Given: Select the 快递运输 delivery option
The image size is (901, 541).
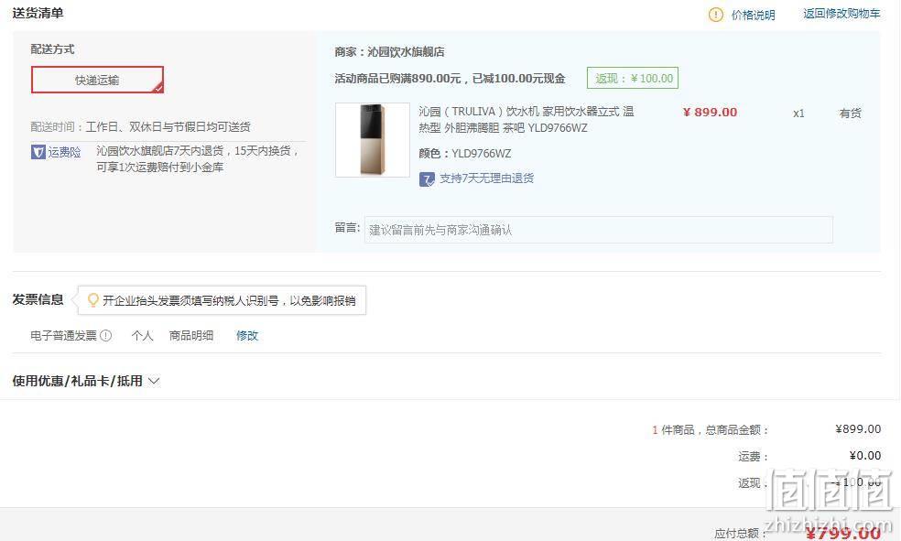Looking at the screenshot, I should [x=97, y=80].
